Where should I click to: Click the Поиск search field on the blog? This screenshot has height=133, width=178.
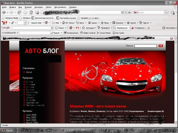coord(145,46)
